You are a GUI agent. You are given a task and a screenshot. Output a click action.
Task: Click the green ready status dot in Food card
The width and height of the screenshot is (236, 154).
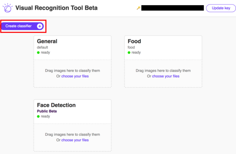coord(129,52)
